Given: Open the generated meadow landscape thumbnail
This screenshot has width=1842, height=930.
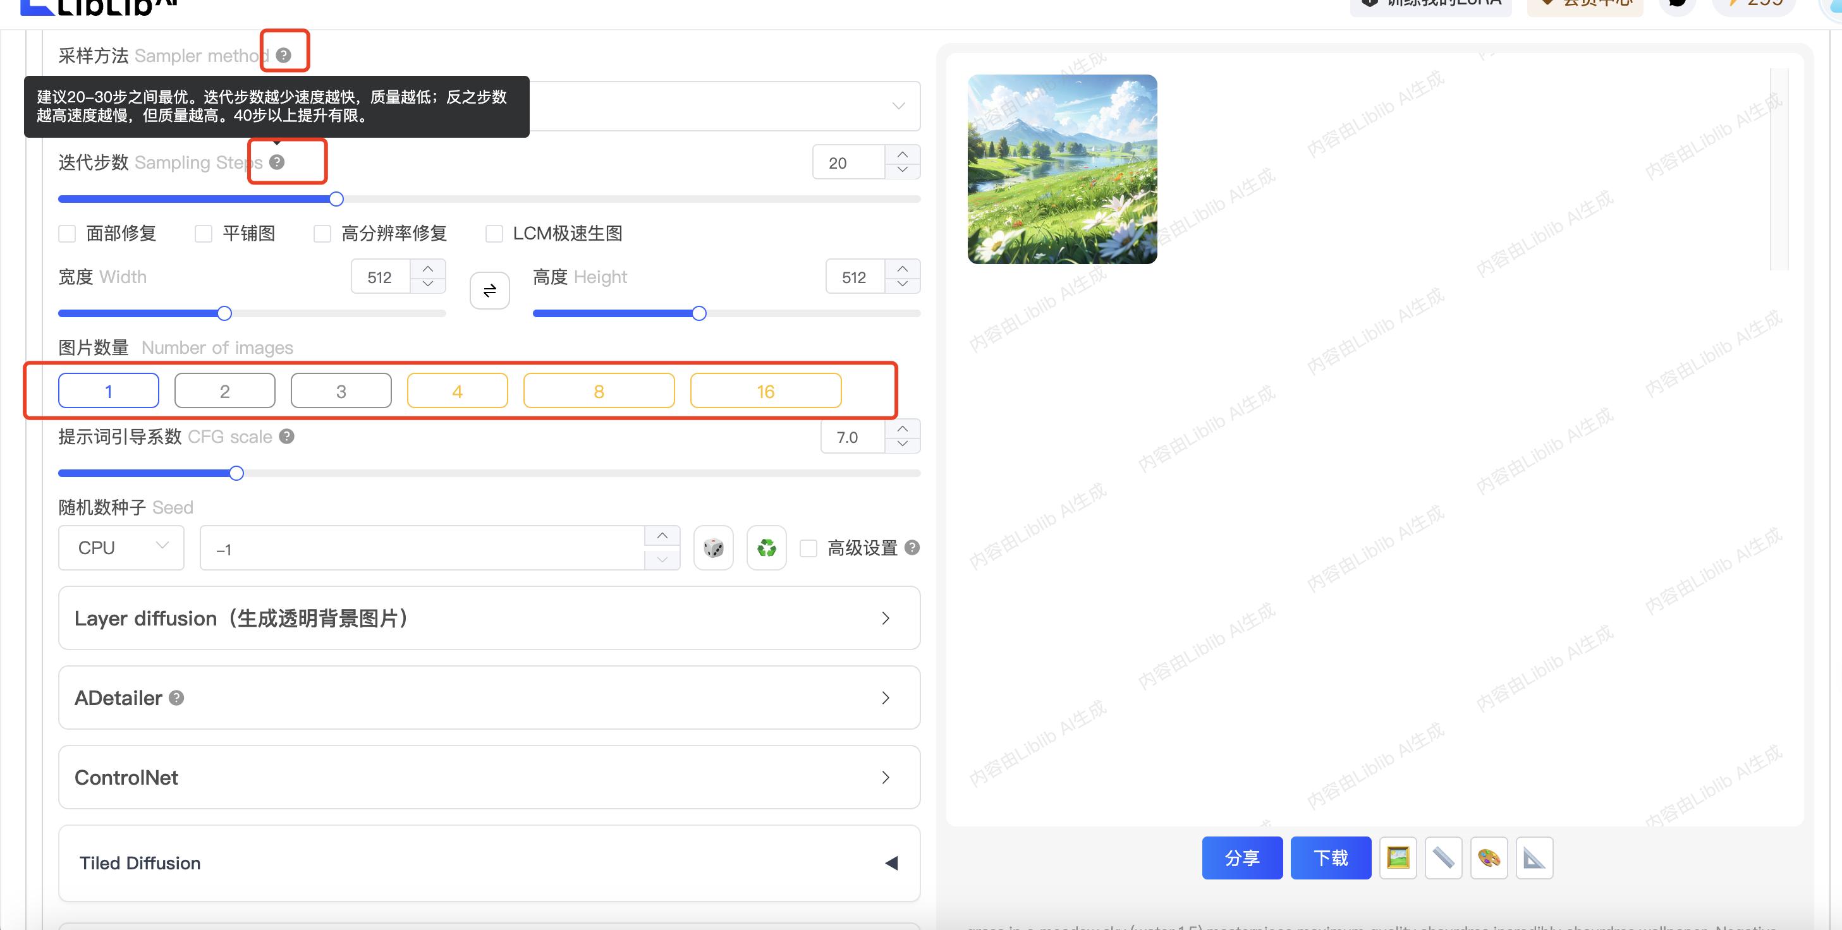Looking at the screenshot, I should [1062, 169].
